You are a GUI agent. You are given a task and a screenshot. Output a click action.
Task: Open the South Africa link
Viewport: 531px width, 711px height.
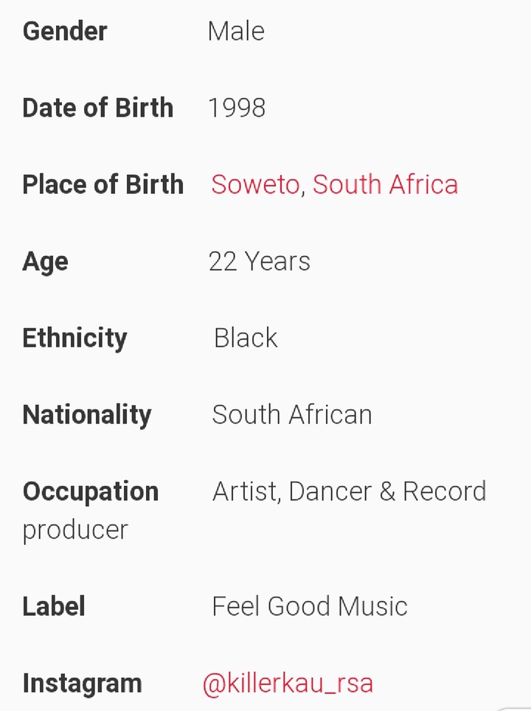tap(385, 184)
